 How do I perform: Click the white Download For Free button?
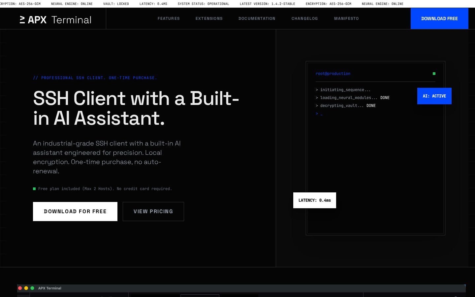tap(75, 212)
